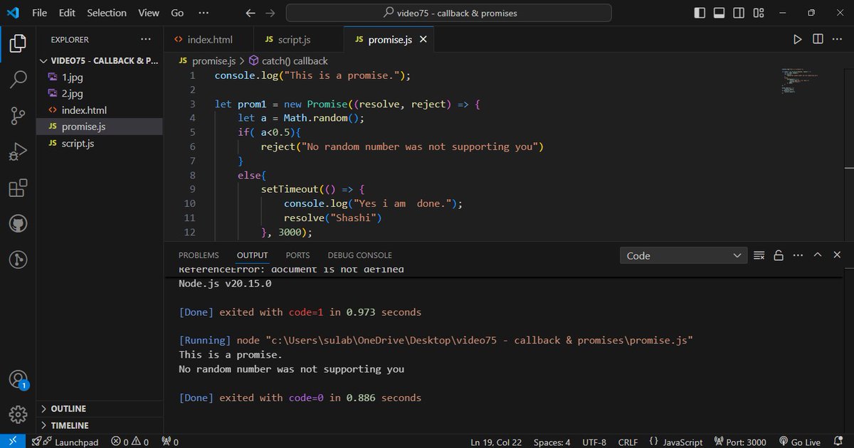
Task: Open the Code output channel dropdown
Action: [683, 255]
